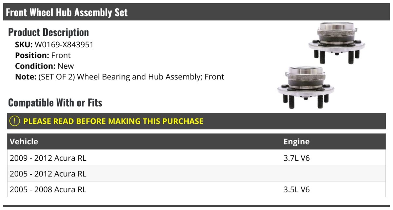Click the Compatible With or Fits heading
This screenshot has height=210, width=393.
click(55, 103)
